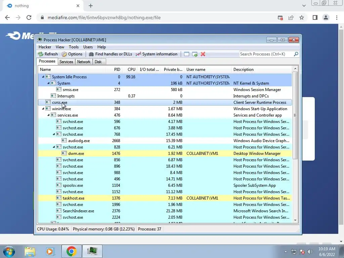Click the process list vertical scrollbar

[295, 115]
